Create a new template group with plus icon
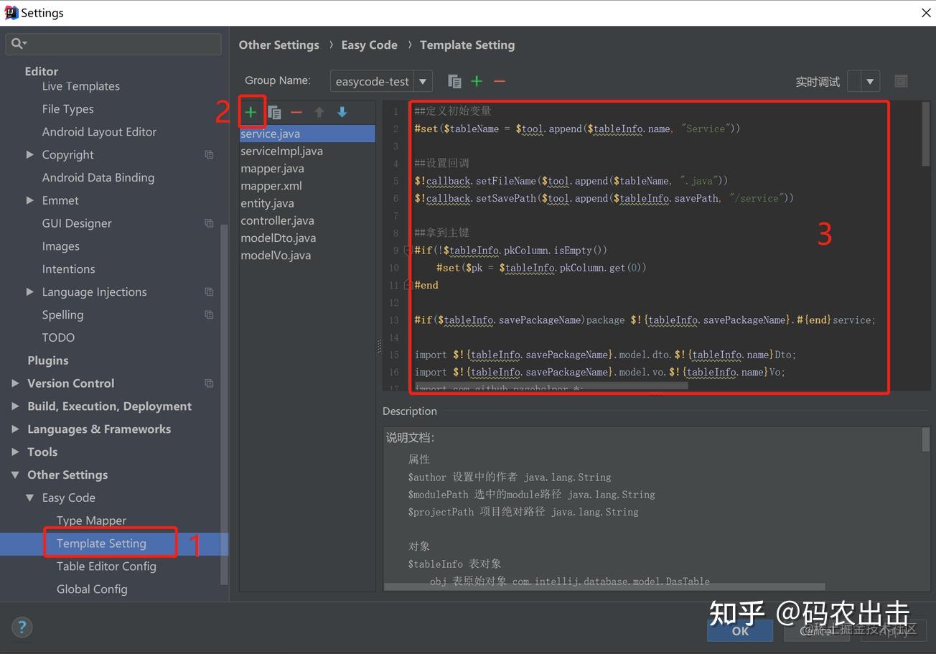Screen dimensions: 936x654 pos(477,81)
